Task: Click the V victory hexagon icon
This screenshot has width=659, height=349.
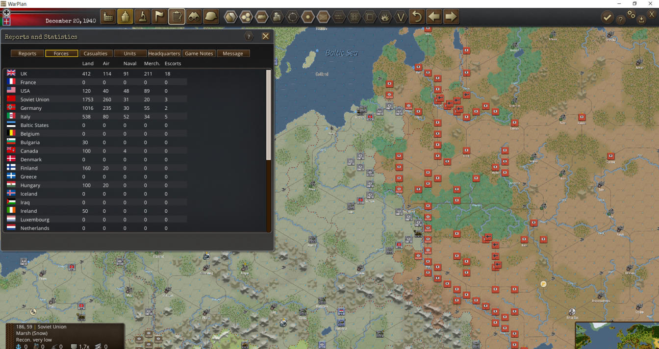Action: 401,17
